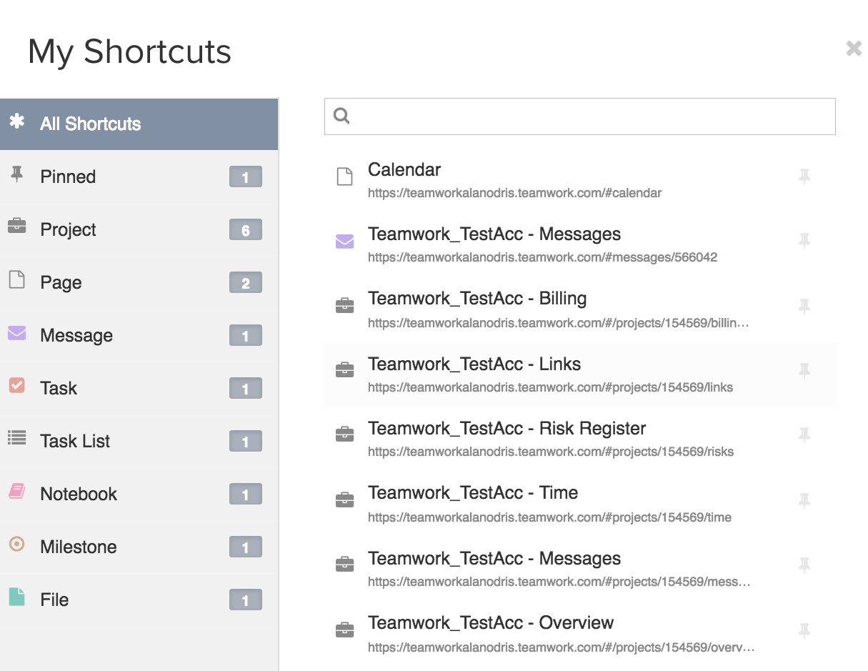This screenshot has height=671, width=868.
Task: Click the Page count badge 2
Action: [246, 283]
